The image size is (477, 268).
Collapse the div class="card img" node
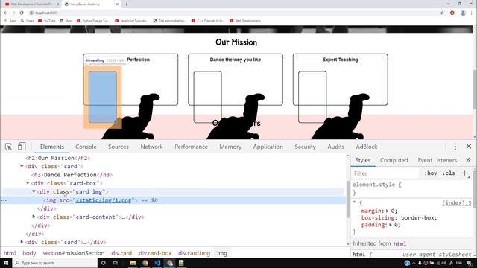(34, 191)
